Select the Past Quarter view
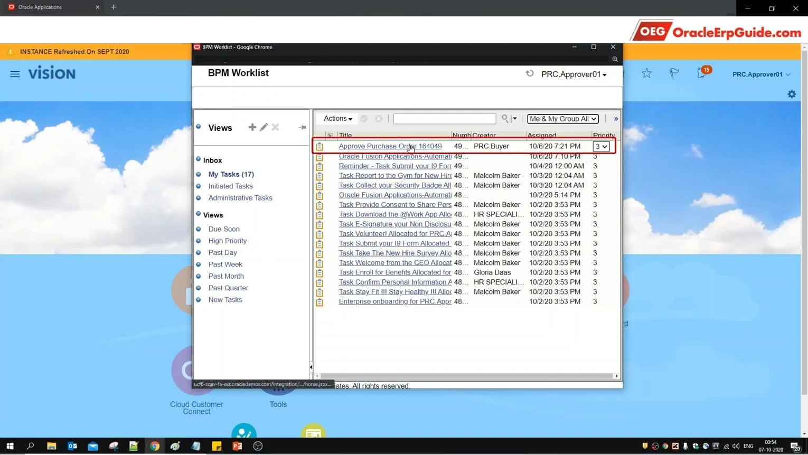Viewport: 808px width, 455px height. [x=228, y=288]
